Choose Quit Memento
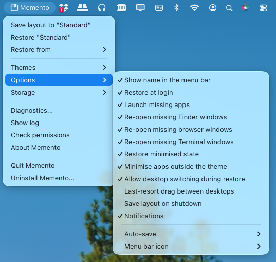Image resolution: width=276 pixels, height=262 pixels. coord(59,166)
